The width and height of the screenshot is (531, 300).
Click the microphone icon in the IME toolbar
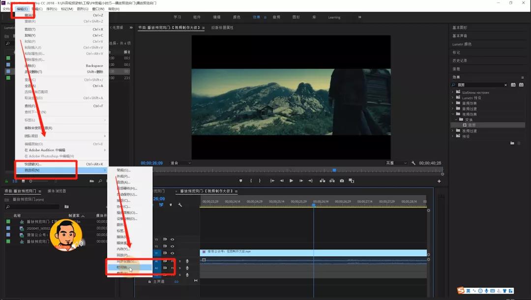point(486,291)
